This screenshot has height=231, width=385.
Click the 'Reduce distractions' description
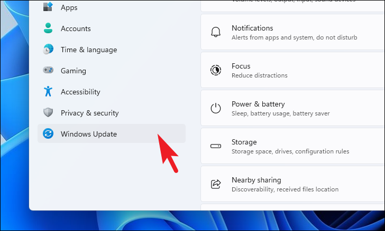[x=259, y=75]
